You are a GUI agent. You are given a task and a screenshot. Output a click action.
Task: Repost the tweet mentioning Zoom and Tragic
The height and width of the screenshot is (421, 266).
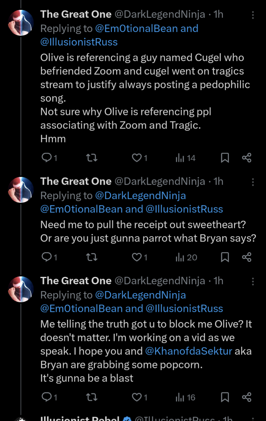point(92,158)
